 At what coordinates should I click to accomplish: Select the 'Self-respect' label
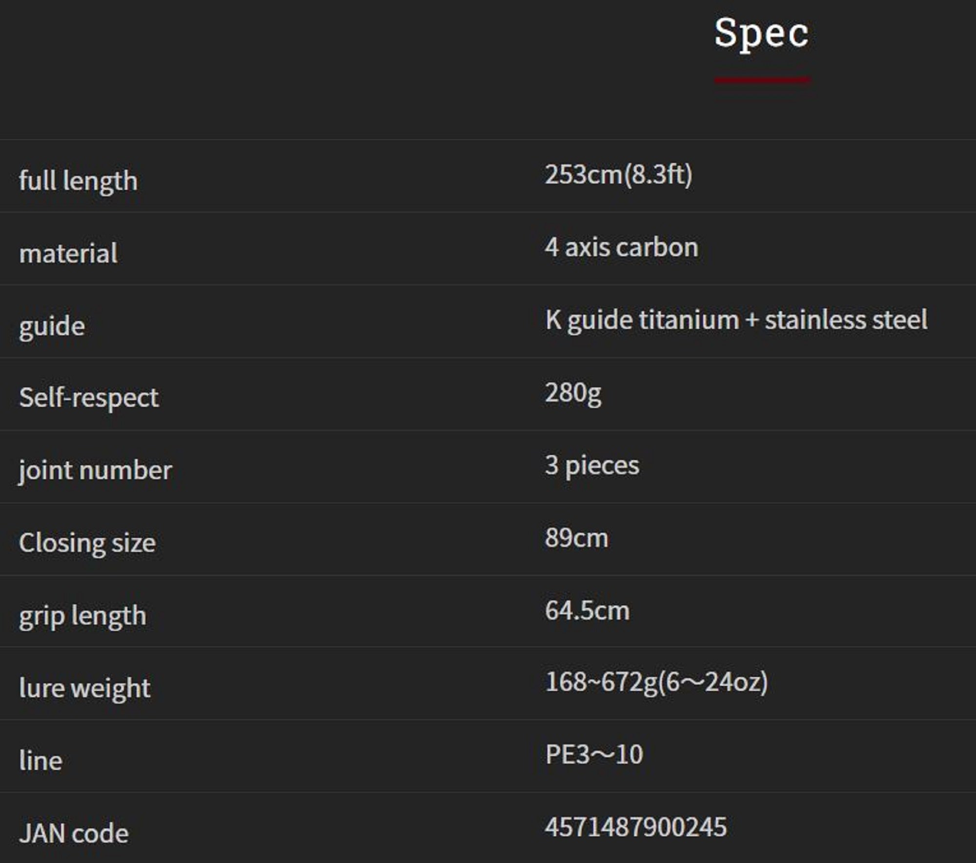click(x=89, y=398)
